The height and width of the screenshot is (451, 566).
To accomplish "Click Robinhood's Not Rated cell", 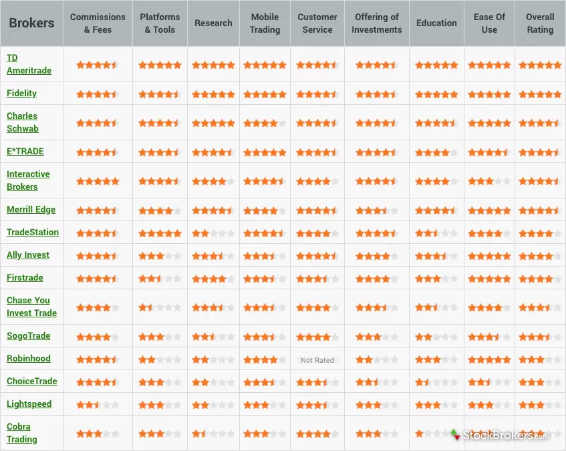I will (x=317, y=359).
